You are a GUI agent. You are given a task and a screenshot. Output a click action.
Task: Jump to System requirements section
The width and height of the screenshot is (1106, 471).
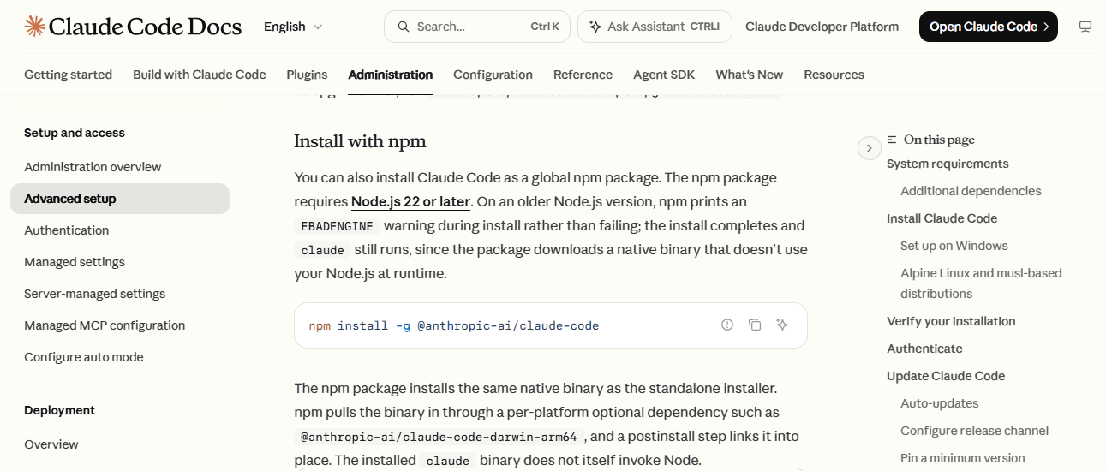click(x=948, y=164)
